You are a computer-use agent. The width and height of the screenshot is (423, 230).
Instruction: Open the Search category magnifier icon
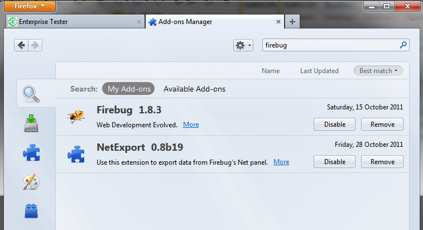click(x=32, y=94)
